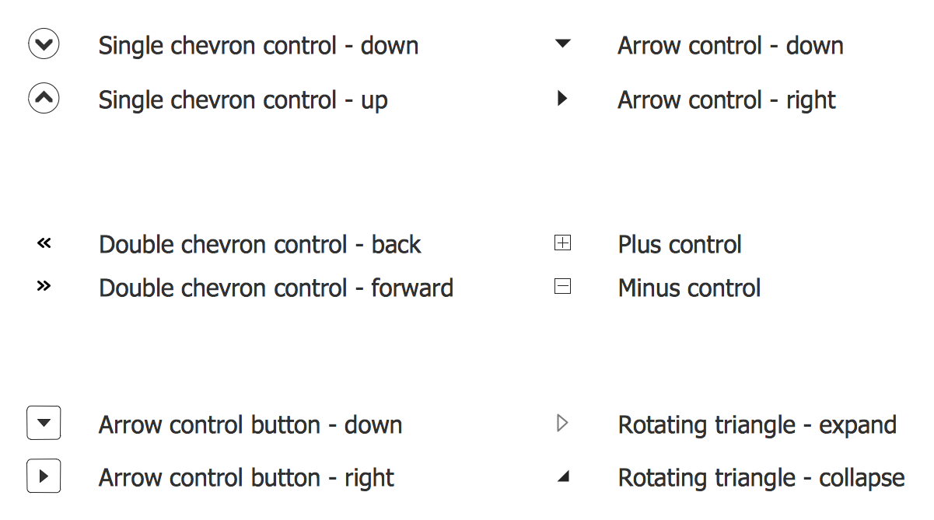
Task: Click 'Single chevron control - down' label
Action: click(258, 46)
